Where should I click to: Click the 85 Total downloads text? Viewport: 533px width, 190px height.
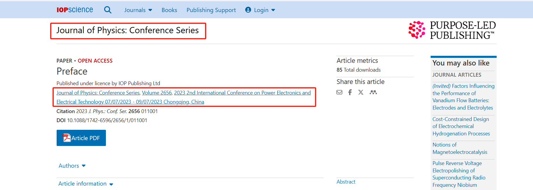click(358, 70)
